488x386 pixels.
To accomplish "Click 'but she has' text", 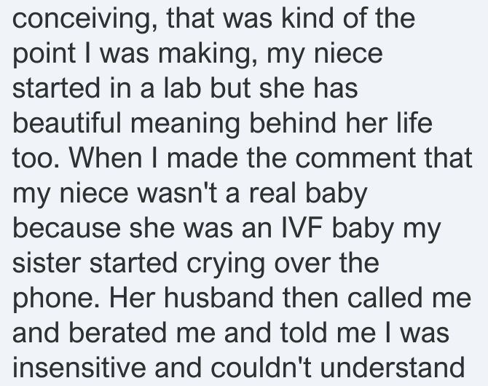I will (x=284, y=88).
